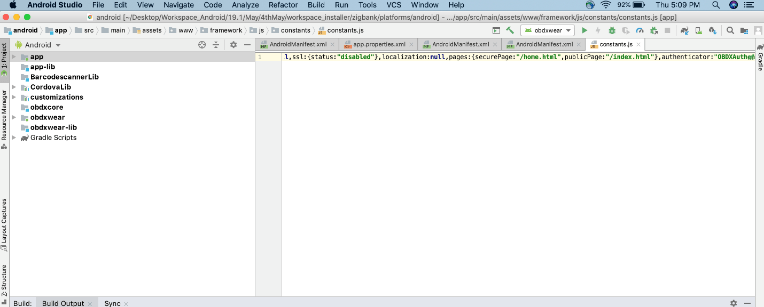Image resolution: width=764 pixels, height=307 pixels.
Task: Click line number 1 in editor gutter
Action: tap(260, 56)
